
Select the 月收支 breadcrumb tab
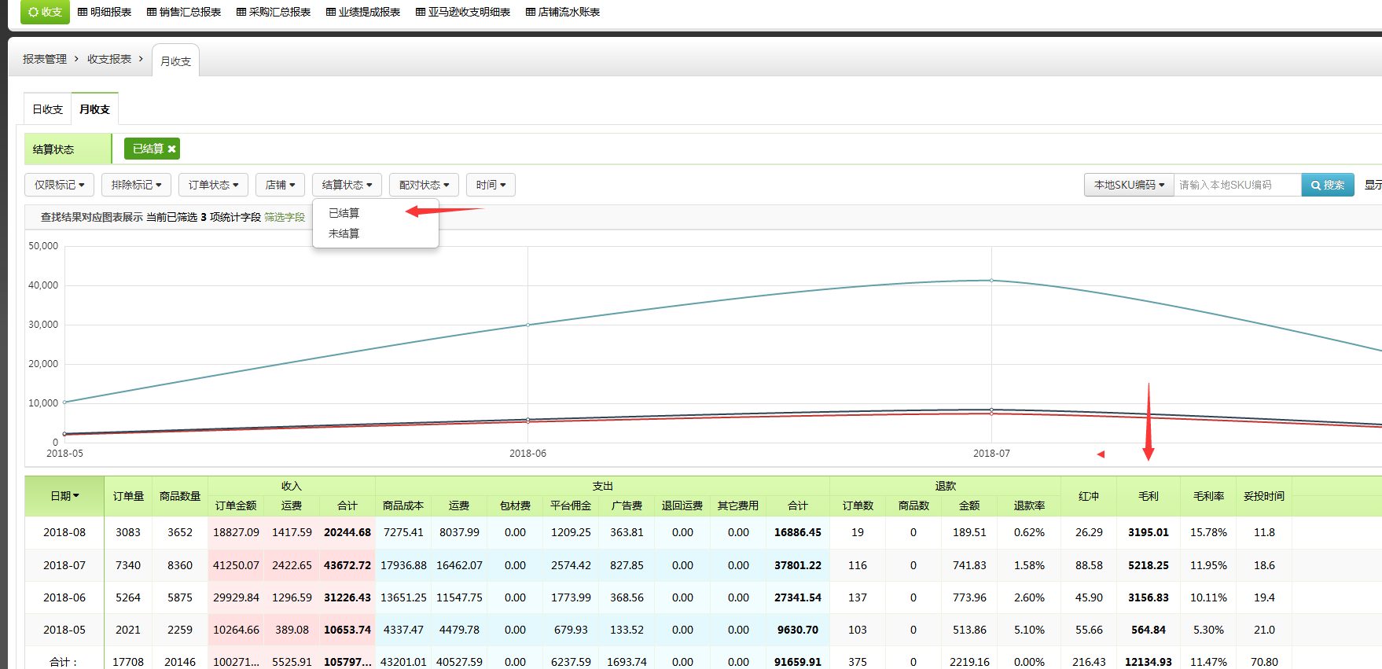tap(175, 61)
